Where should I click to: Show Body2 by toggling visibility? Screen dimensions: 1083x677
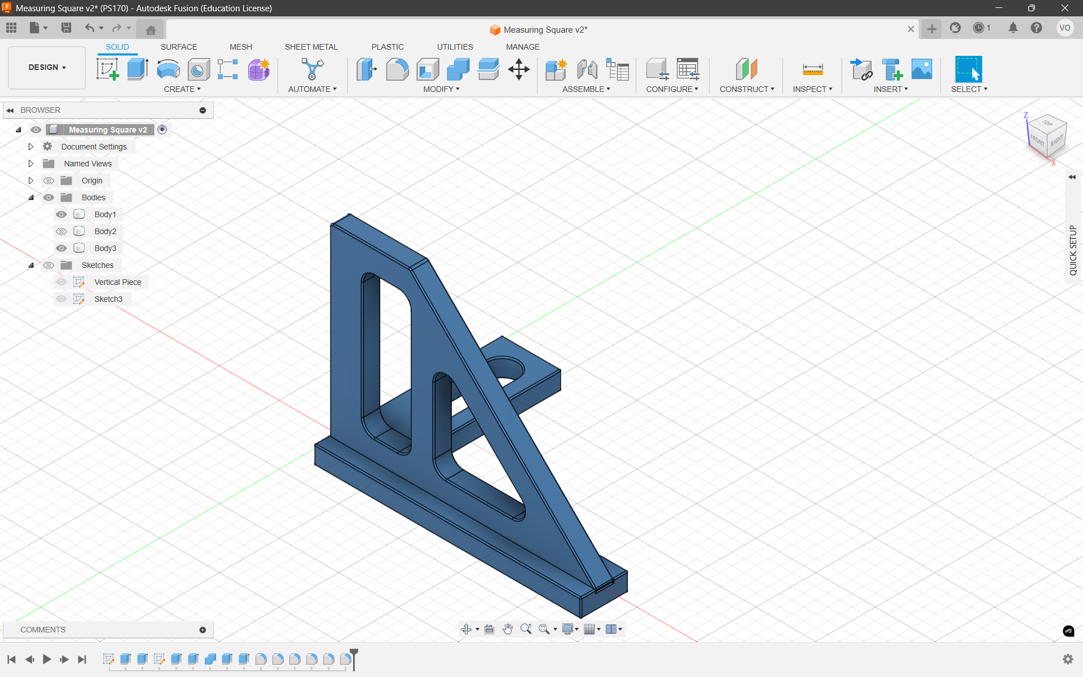tap(61, 231)
